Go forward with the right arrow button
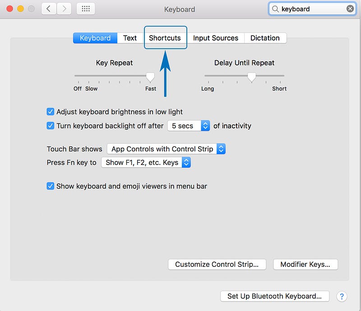Screen dimensions: 361x311 (64, 9)
